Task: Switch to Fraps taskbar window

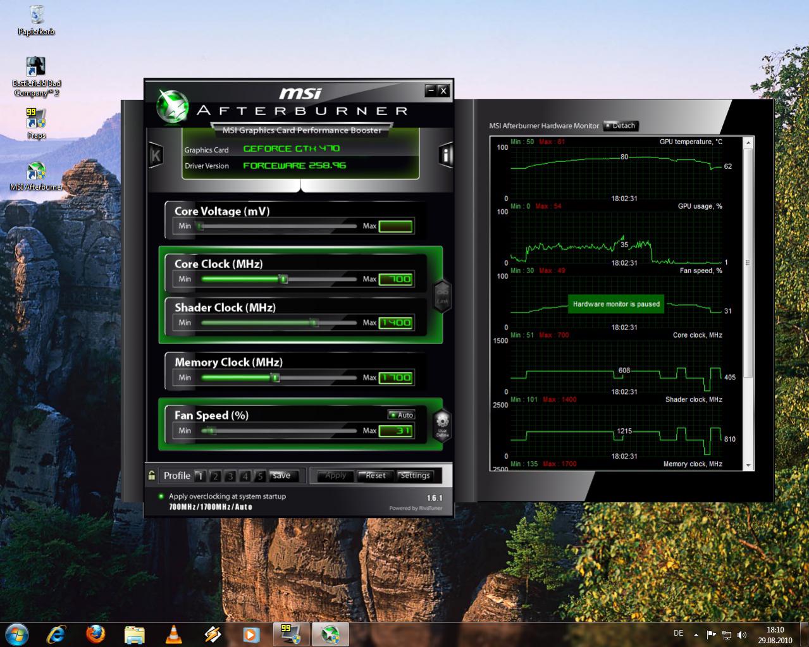Action: pyautogui.click(x=291, y=634)
